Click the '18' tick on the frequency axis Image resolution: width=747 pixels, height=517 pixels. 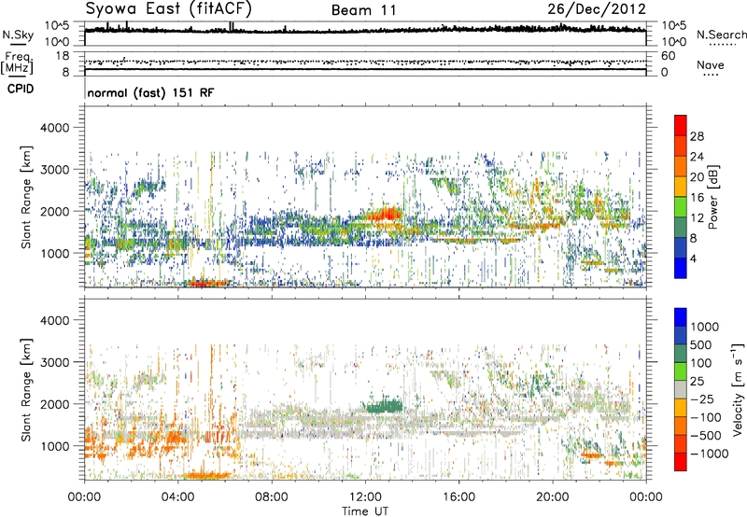tap(63, 56)
